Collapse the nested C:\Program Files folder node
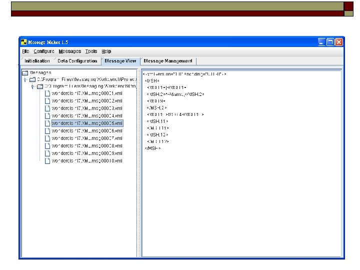This screenshot has width=360, height=270. 32,86
